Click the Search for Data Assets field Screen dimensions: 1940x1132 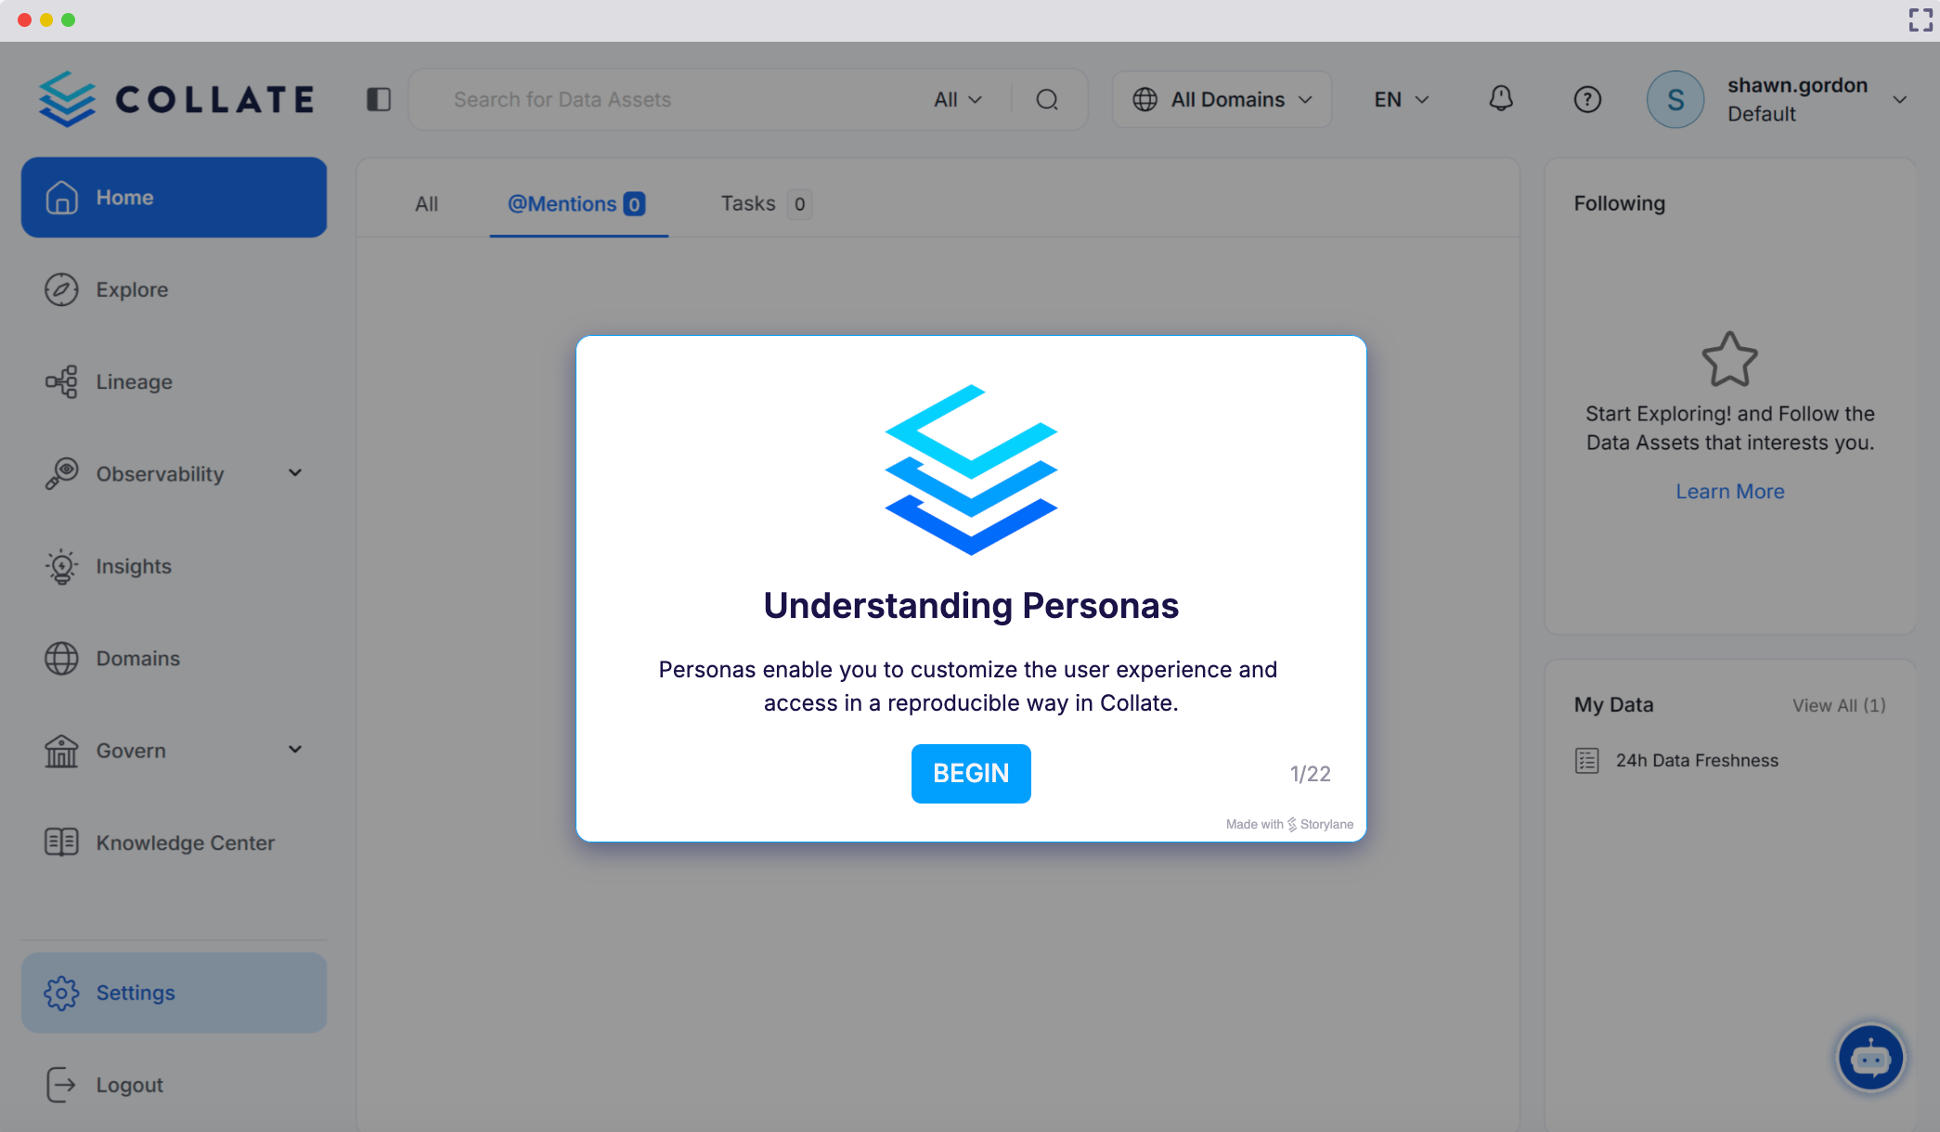(x=650, y=98)
